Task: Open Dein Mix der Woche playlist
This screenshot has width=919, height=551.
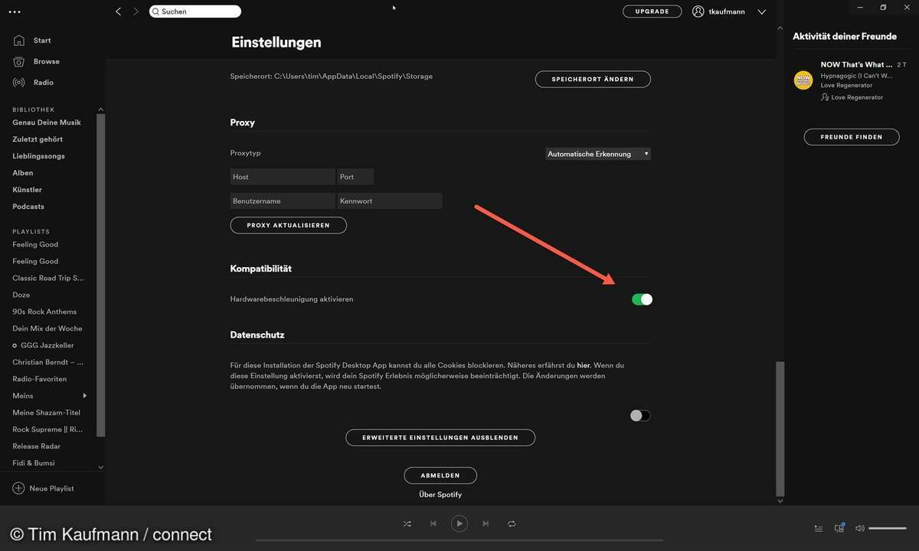Action: click(x=47, y=328)
